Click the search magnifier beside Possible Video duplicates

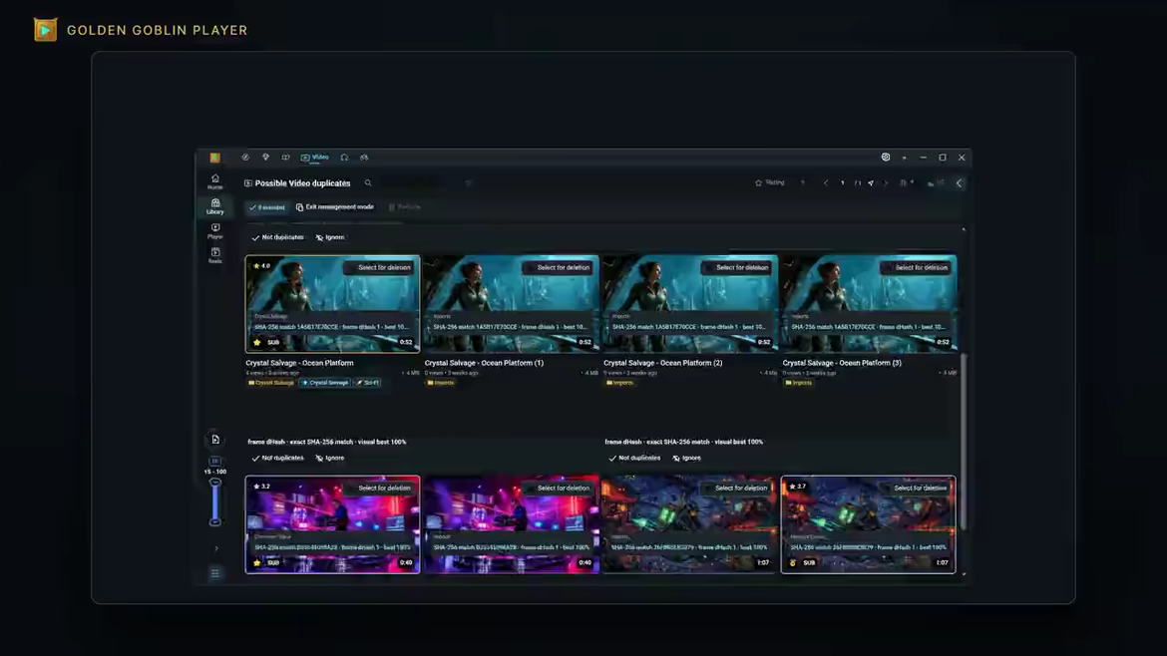tap(368, 183)
